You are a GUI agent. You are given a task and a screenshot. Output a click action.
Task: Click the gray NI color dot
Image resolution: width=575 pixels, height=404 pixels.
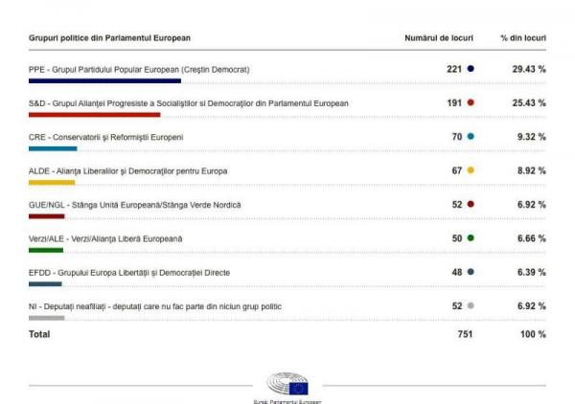[471, 305]
